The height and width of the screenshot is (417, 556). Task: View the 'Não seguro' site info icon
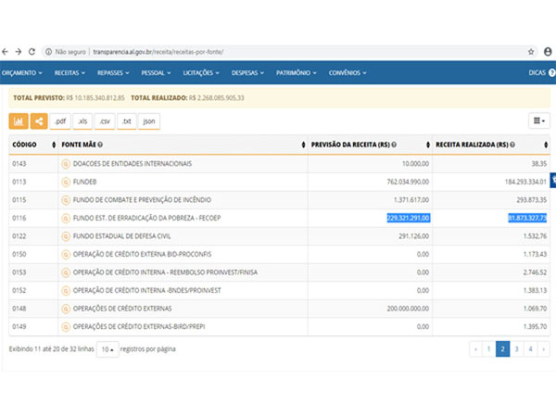coord(48,52)
